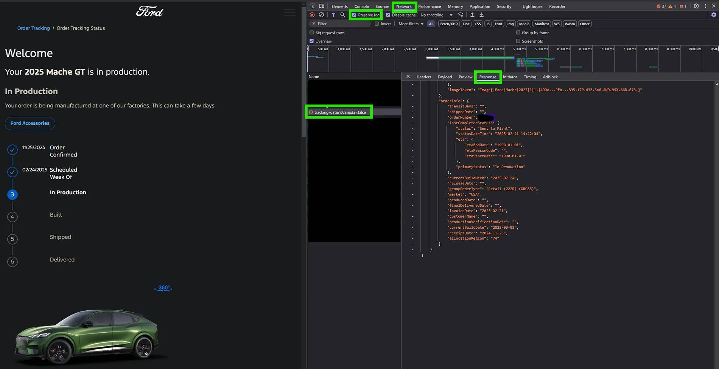Click the export HAR download icon
This screenshot has width=719, height=369.
pyautogui.click(x=482, y=15)
